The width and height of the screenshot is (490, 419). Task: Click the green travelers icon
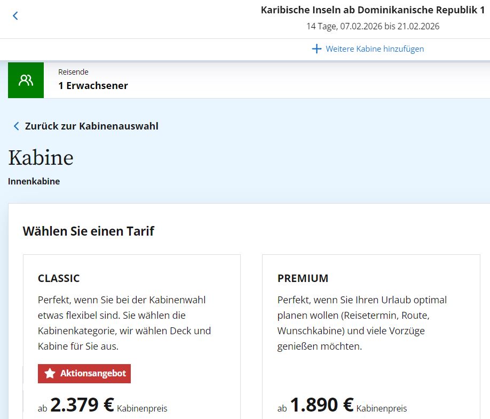coord(26,80)
